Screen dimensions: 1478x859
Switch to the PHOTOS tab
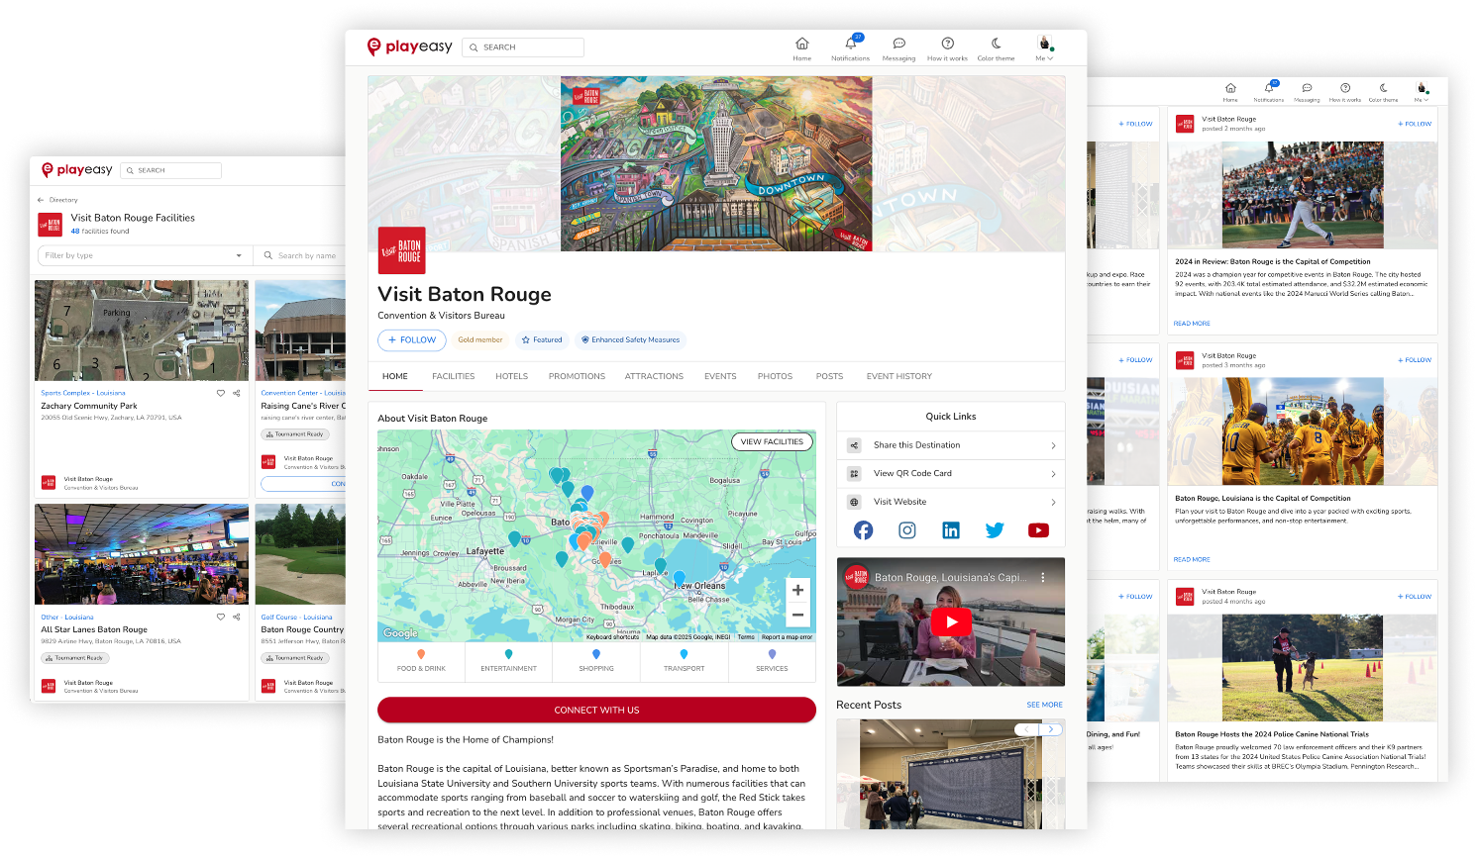tap(775, 376)
